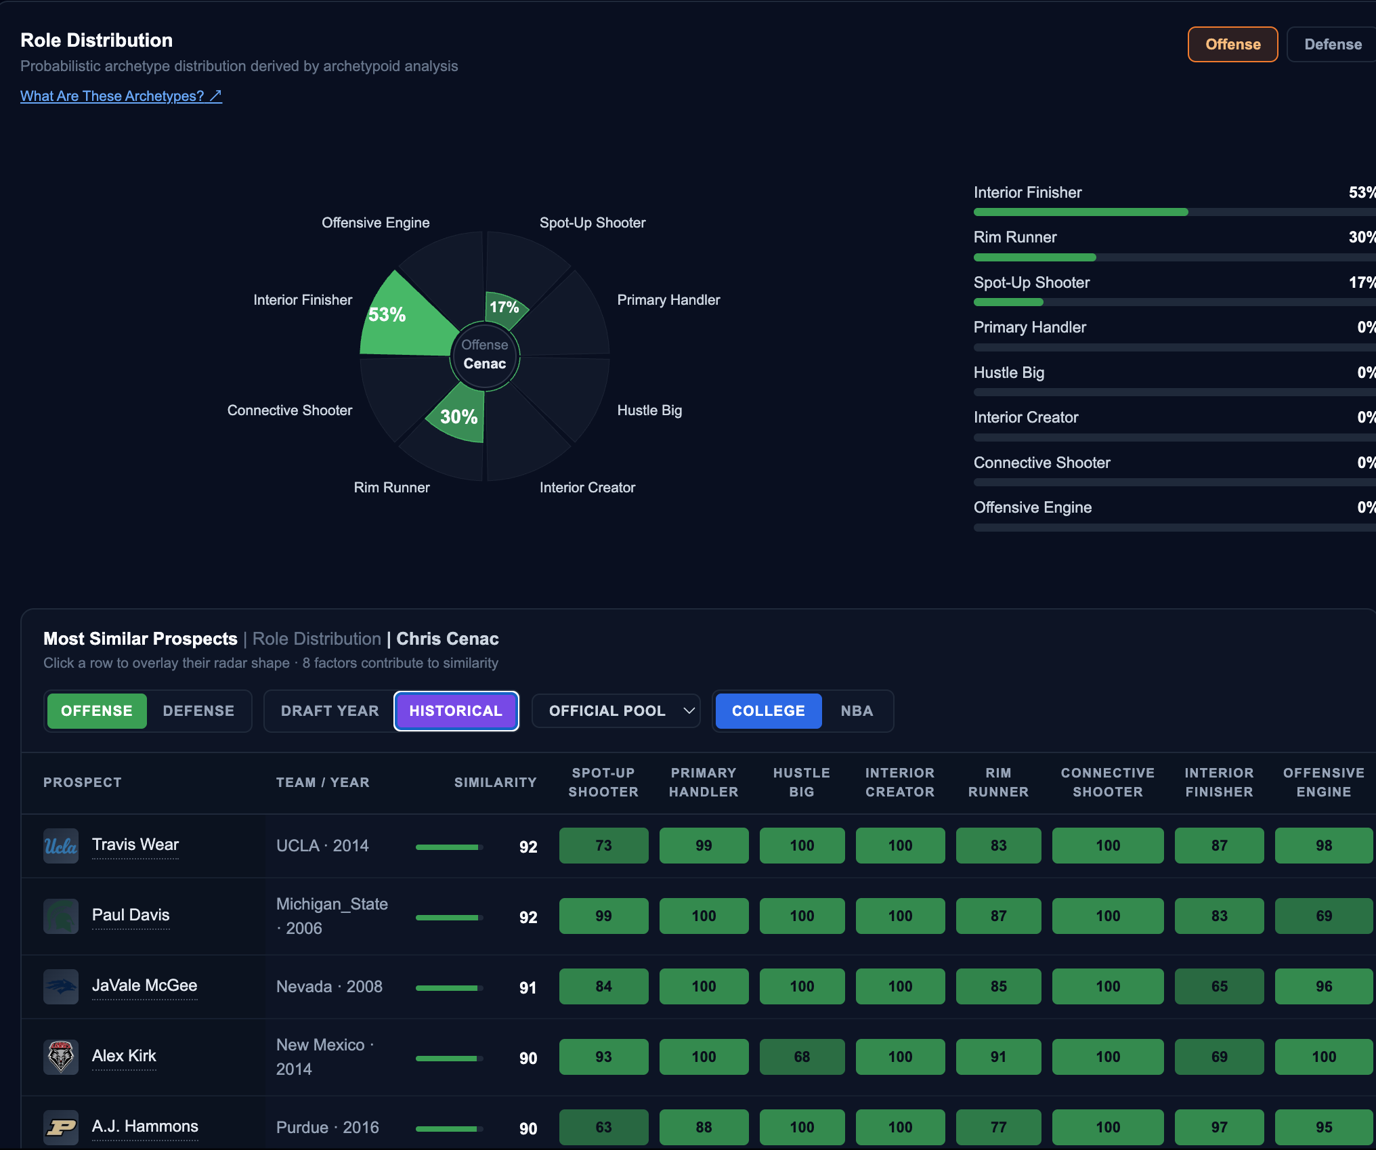1376x1150 pixels.
Task: Click the chevron arrow on OFFICIAL POOL
Action: tap(689, 711)
